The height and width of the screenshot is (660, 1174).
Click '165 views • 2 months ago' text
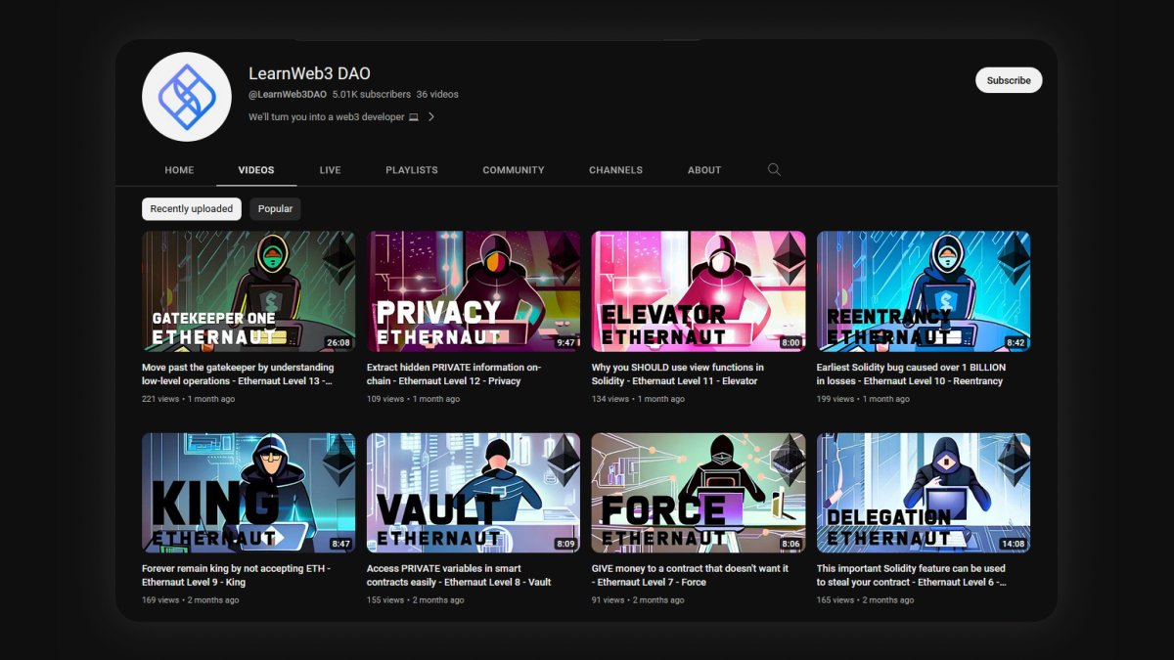[866, 600]
